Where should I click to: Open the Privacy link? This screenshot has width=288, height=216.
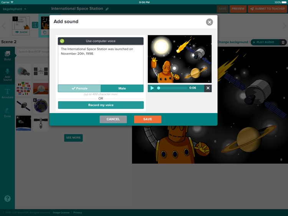78,213
